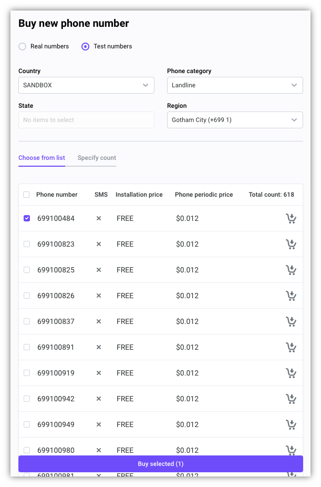Screen dimensions: 321x487
Task: Add 699100919 to the cart
Action: click(x=291, y=373)
